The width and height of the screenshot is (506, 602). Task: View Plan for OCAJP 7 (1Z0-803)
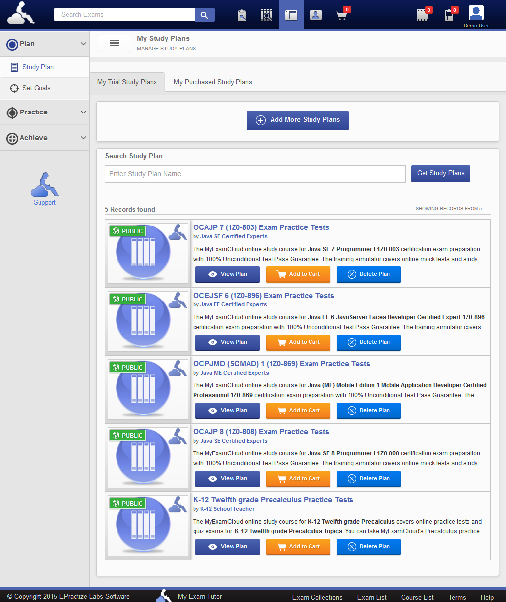pos(228,274)
